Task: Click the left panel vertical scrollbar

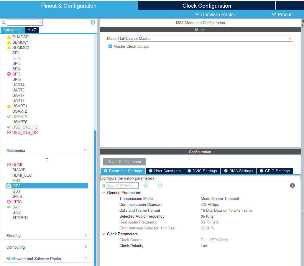Action: click(95, 198)
